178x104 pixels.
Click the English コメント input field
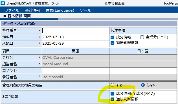76,71
